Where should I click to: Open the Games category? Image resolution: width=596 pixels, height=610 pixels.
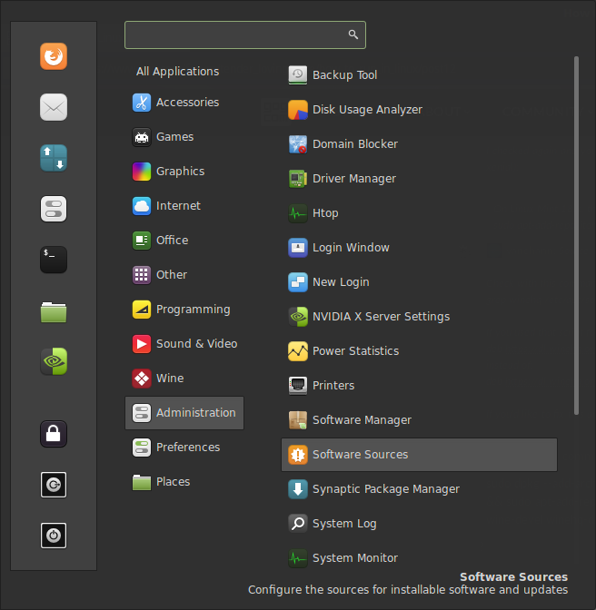pos(184,137)
